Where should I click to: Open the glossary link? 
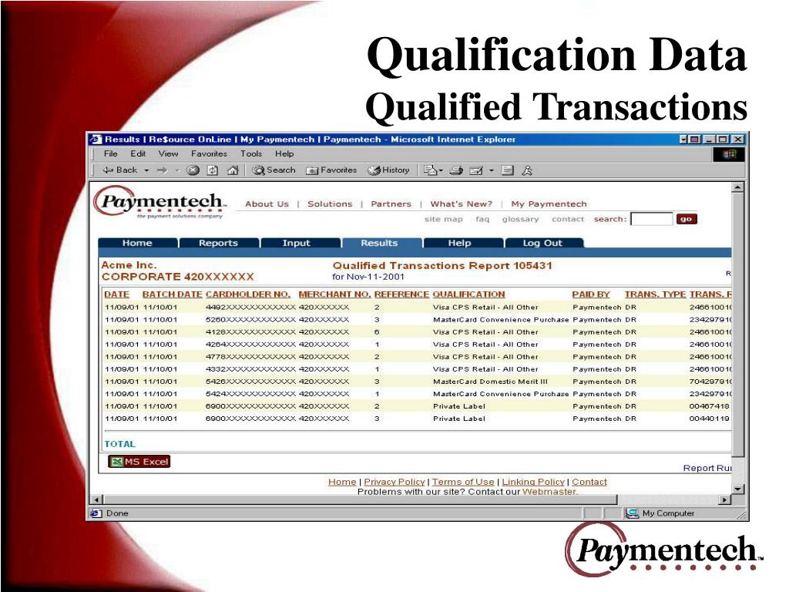click(520, 219)
